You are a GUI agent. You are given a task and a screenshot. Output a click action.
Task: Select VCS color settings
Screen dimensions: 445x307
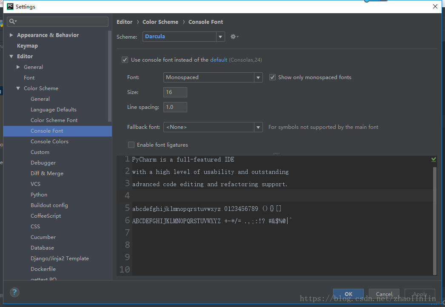pyautogui.click(x=35, y=184)
